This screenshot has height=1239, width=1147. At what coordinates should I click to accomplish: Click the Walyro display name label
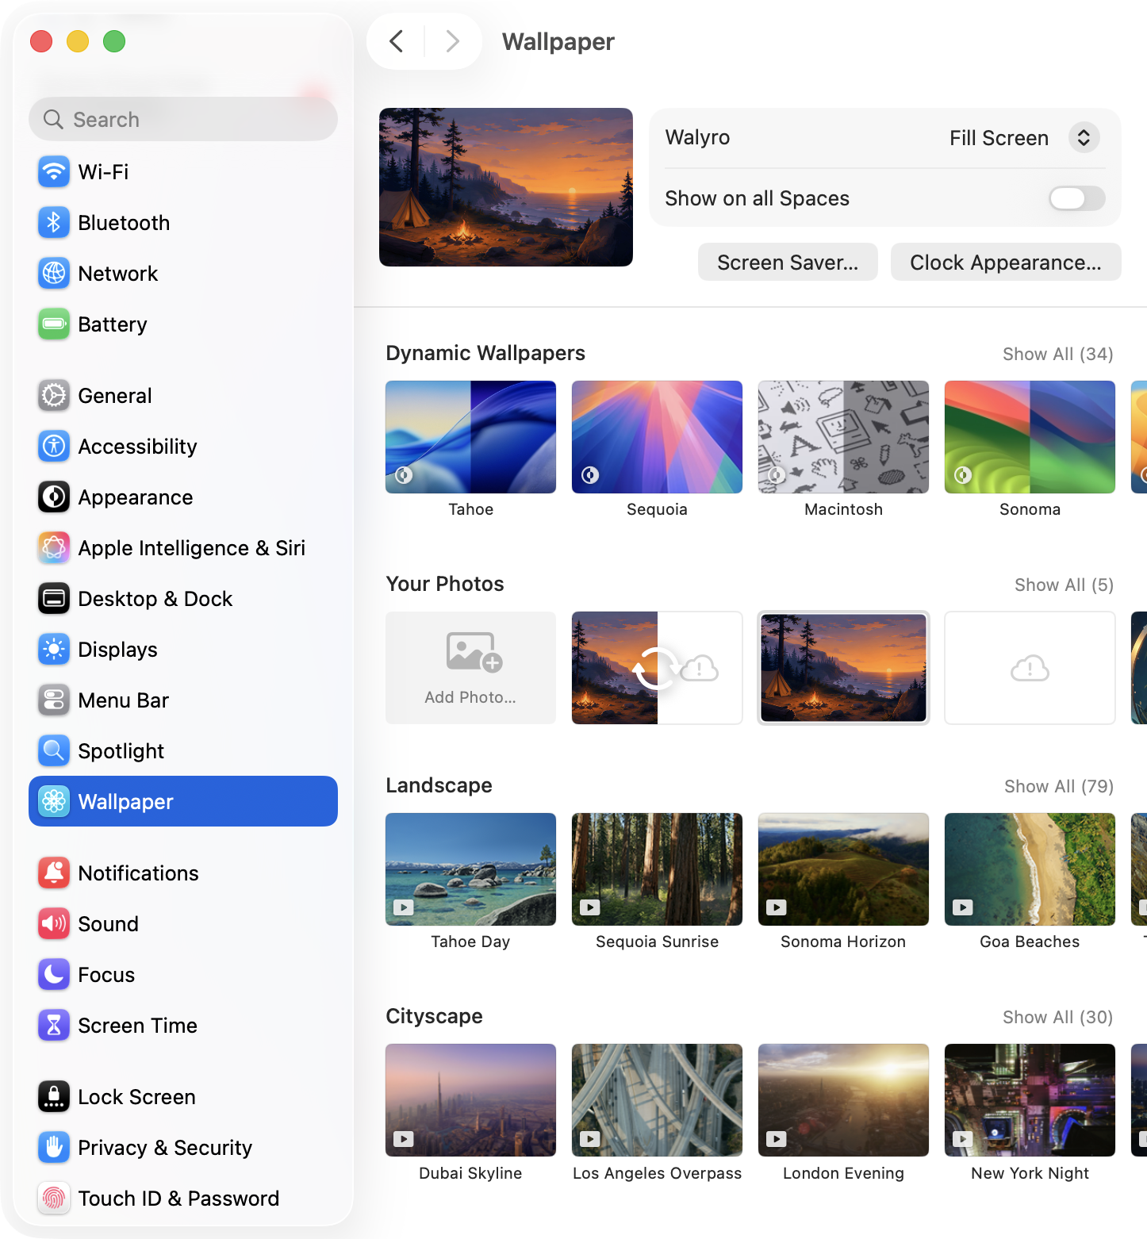697,137
